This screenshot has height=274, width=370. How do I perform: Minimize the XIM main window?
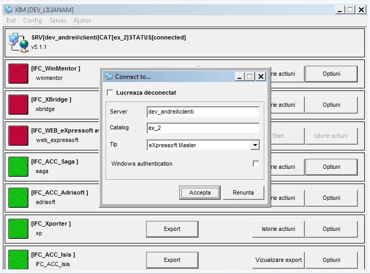point(340,9)
